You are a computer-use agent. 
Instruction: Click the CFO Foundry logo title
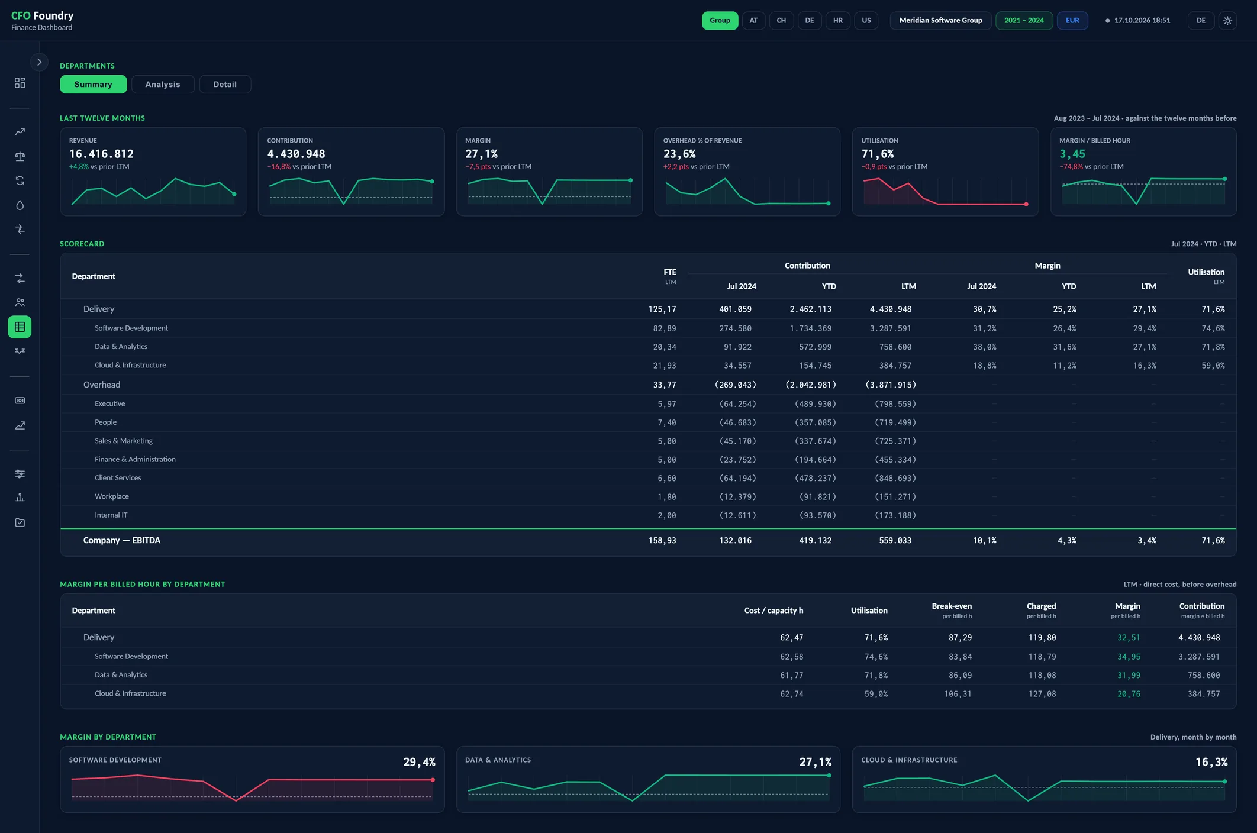(x=43, y=15)
